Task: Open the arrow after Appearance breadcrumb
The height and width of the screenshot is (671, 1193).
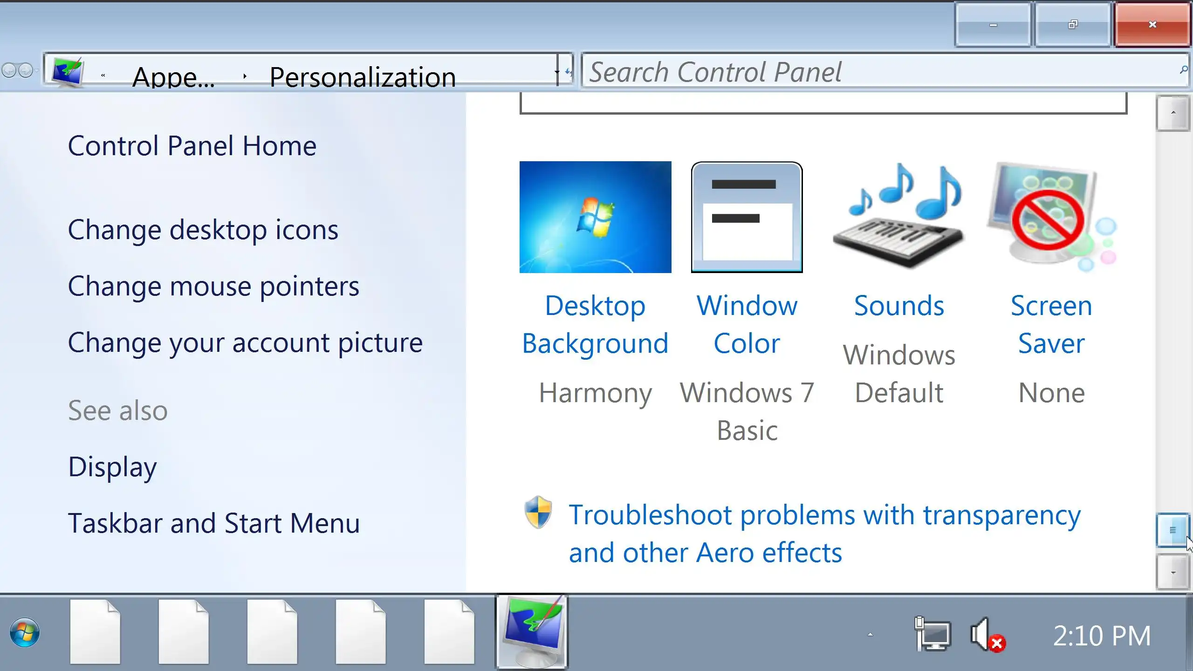Action: click(x=245, y=76)
